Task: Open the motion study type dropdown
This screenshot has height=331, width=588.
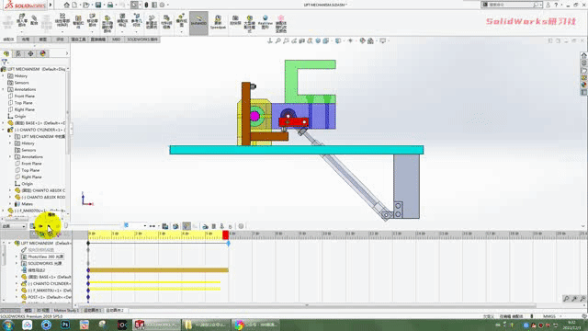Action: (14, 226)
